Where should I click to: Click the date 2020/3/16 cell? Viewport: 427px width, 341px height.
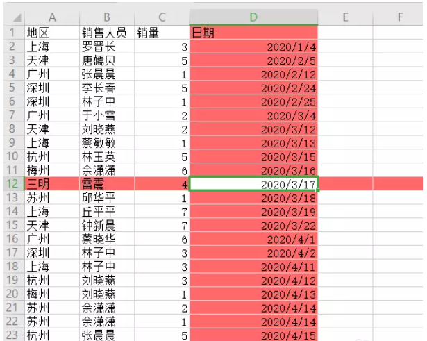pyautogui.click(x=253, y=170)
